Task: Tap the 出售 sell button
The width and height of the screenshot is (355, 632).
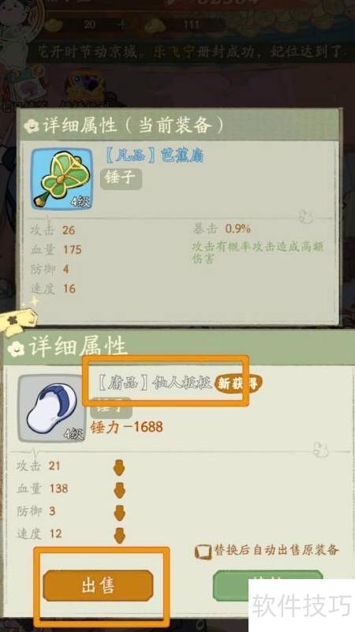Action: 98,585
